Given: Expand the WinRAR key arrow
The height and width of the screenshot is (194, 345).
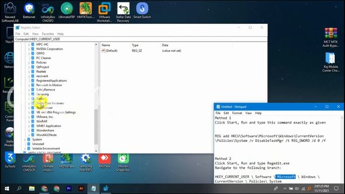Looking at the screenshot, I should click(29, 121).
